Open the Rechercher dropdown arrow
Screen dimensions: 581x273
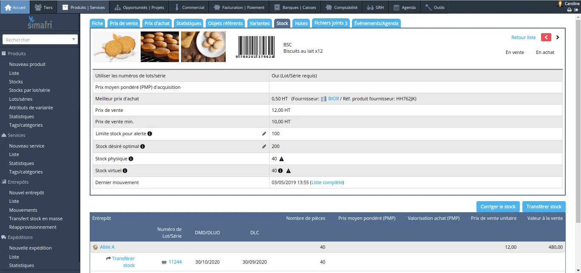[74, 40]
